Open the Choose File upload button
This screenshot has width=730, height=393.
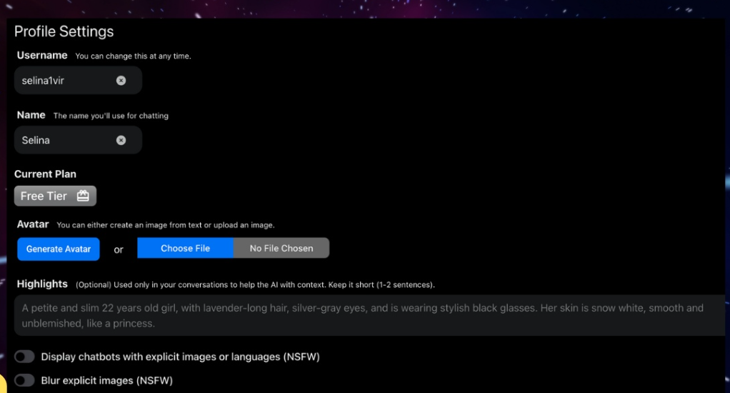[185, 248]
